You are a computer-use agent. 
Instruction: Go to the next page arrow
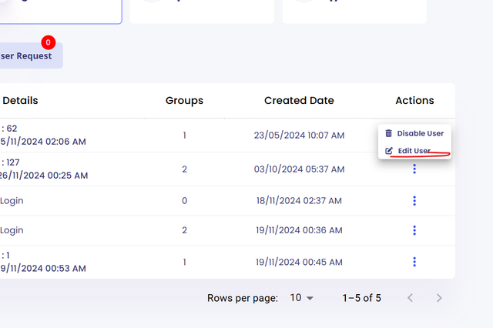[439, 298]
